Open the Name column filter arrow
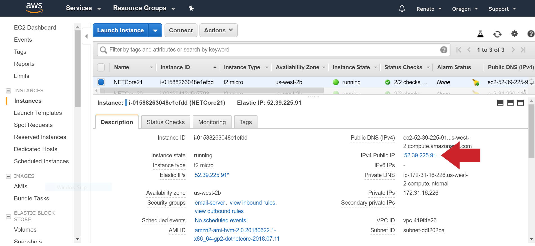Viewport: 535px width, 246px height. [x=152, y=67]
